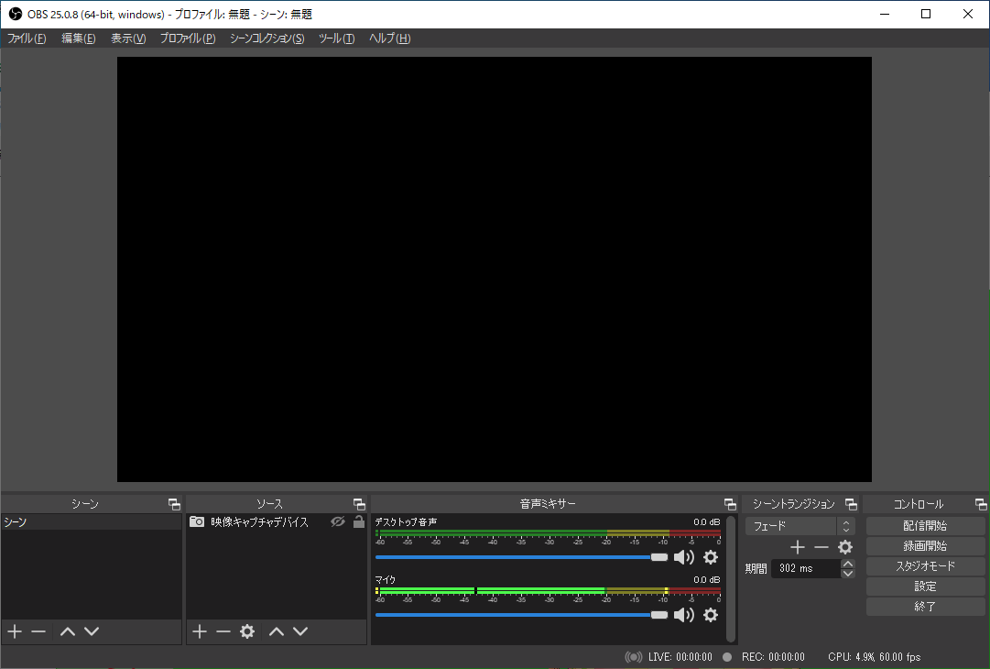Viewport: 990px width, 669px height.
Task: Open the ファイル(F) menu
Action: click(x=27, y=38)
